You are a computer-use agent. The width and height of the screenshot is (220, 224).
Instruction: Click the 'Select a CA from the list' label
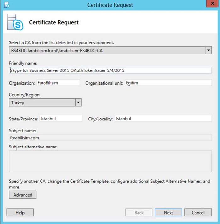pos(61,42)
